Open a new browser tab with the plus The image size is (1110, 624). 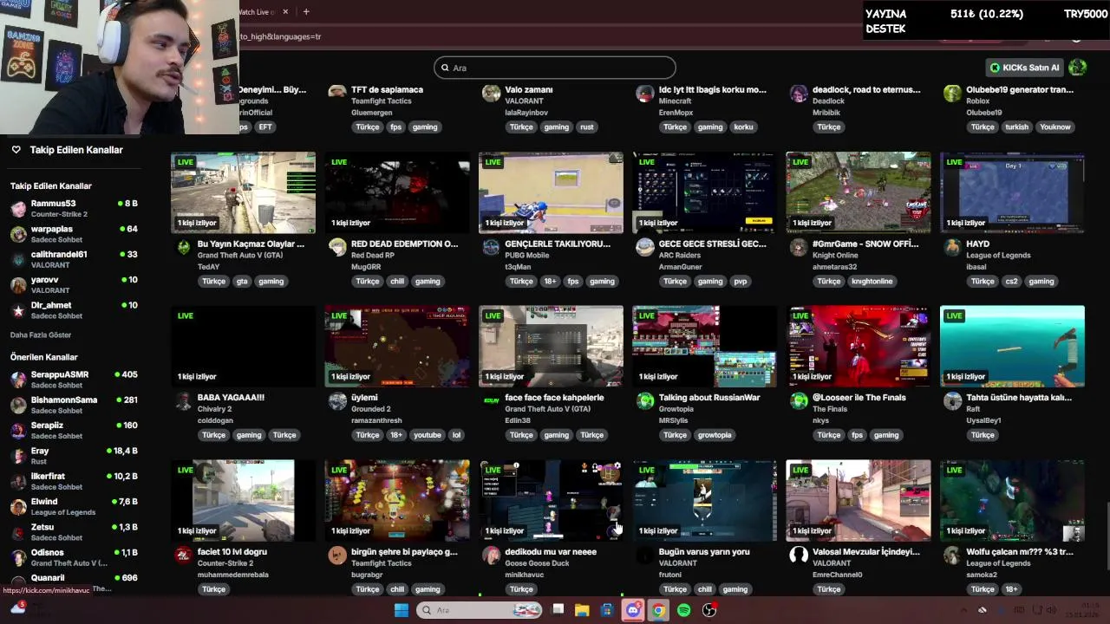306,12
